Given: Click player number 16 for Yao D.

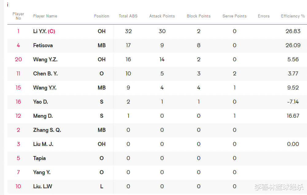Looking at the screenshot, I should coord(18,102).
